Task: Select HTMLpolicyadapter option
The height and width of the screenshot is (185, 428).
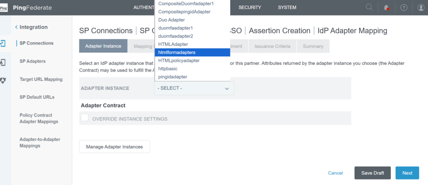Action: [192, 60]
